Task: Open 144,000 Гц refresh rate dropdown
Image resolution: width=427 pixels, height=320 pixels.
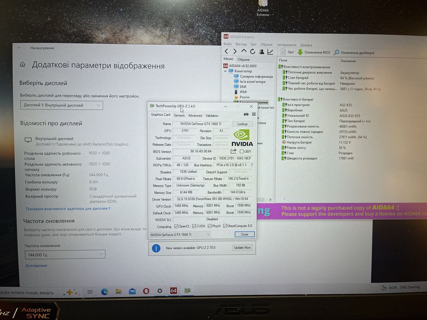Action: (65, 255)
